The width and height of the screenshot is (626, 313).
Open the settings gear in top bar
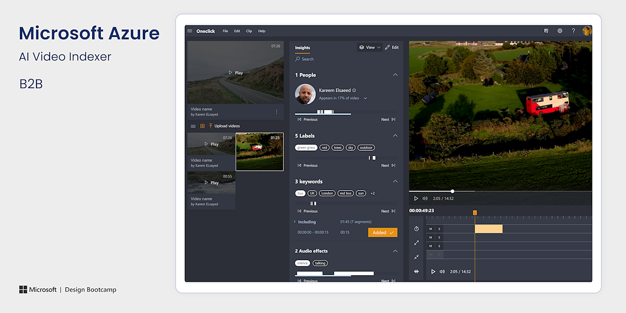click(560, 31)
